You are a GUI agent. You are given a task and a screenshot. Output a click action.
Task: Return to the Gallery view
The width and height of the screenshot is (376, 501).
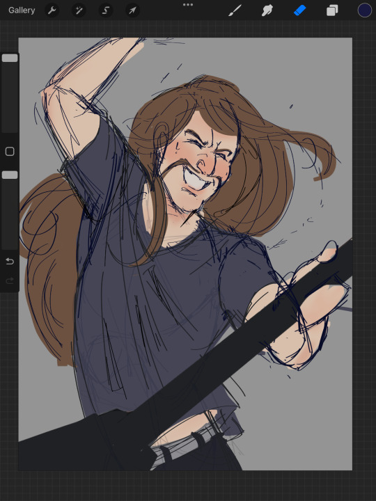22,10
